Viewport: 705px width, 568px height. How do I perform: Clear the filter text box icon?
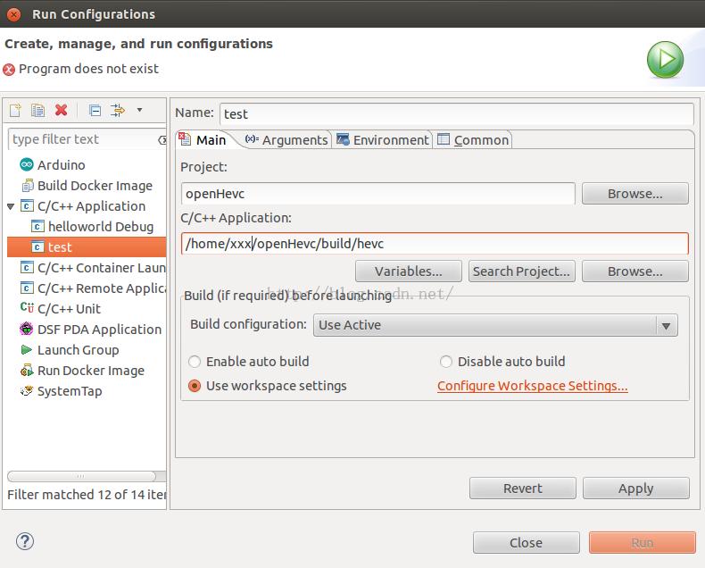tap(162, 140)
